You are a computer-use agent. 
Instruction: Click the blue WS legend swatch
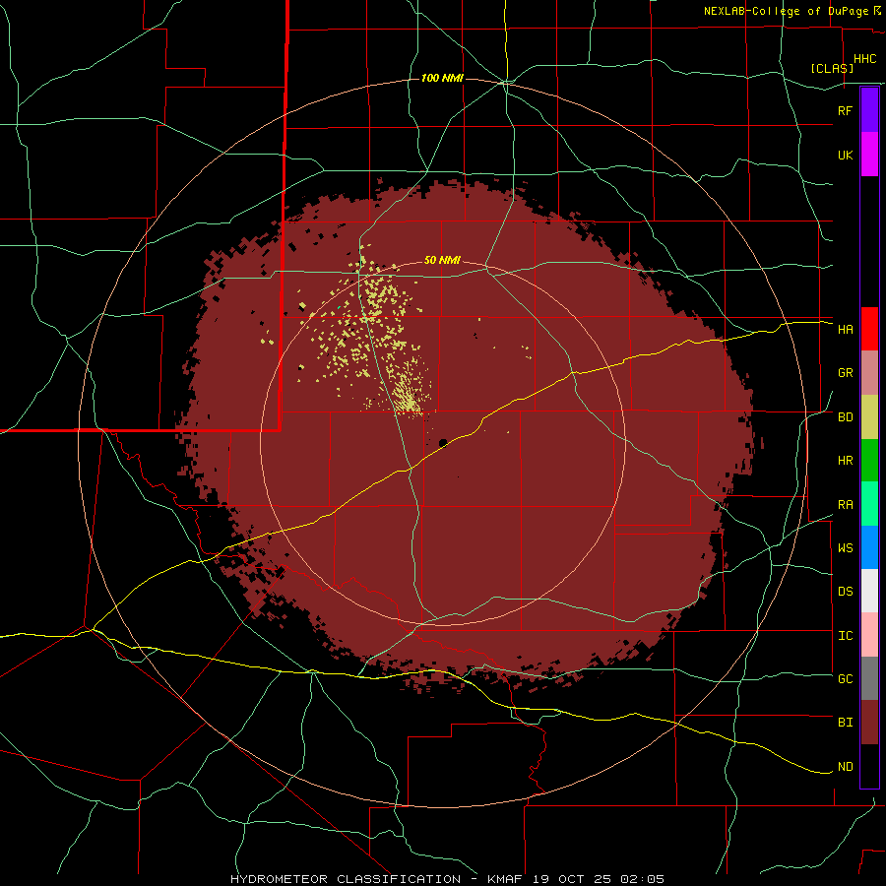(869, 547)
